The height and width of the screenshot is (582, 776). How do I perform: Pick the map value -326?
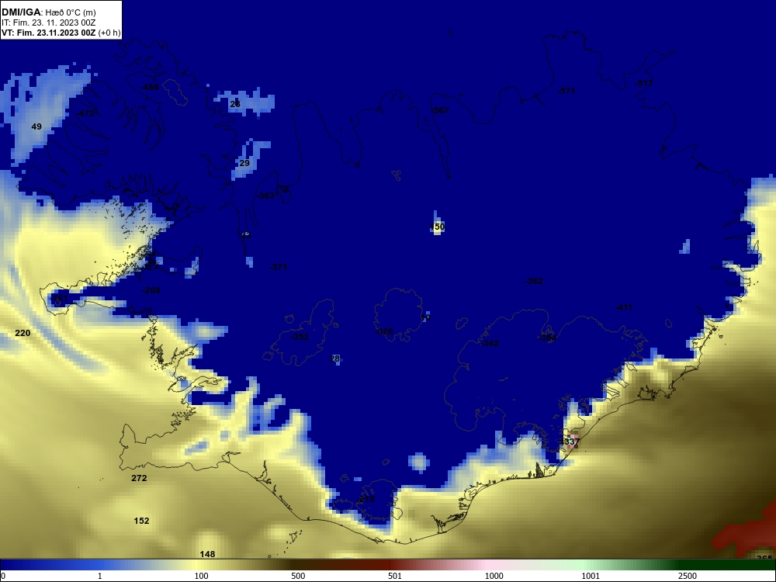[385, 331]
